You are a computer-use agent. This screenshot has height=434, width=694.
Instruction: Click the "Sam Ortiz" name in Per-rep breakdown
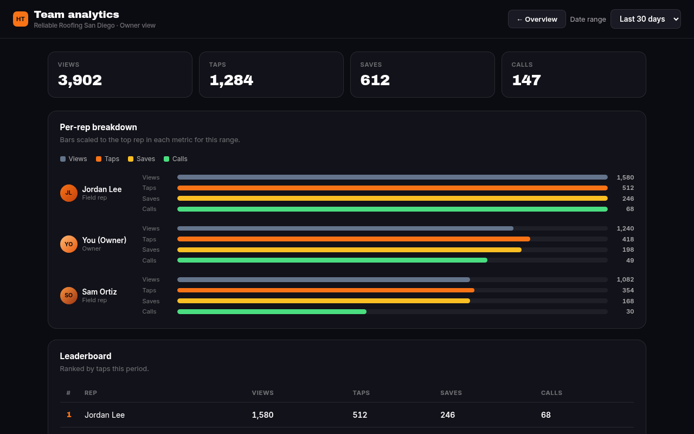99,291
